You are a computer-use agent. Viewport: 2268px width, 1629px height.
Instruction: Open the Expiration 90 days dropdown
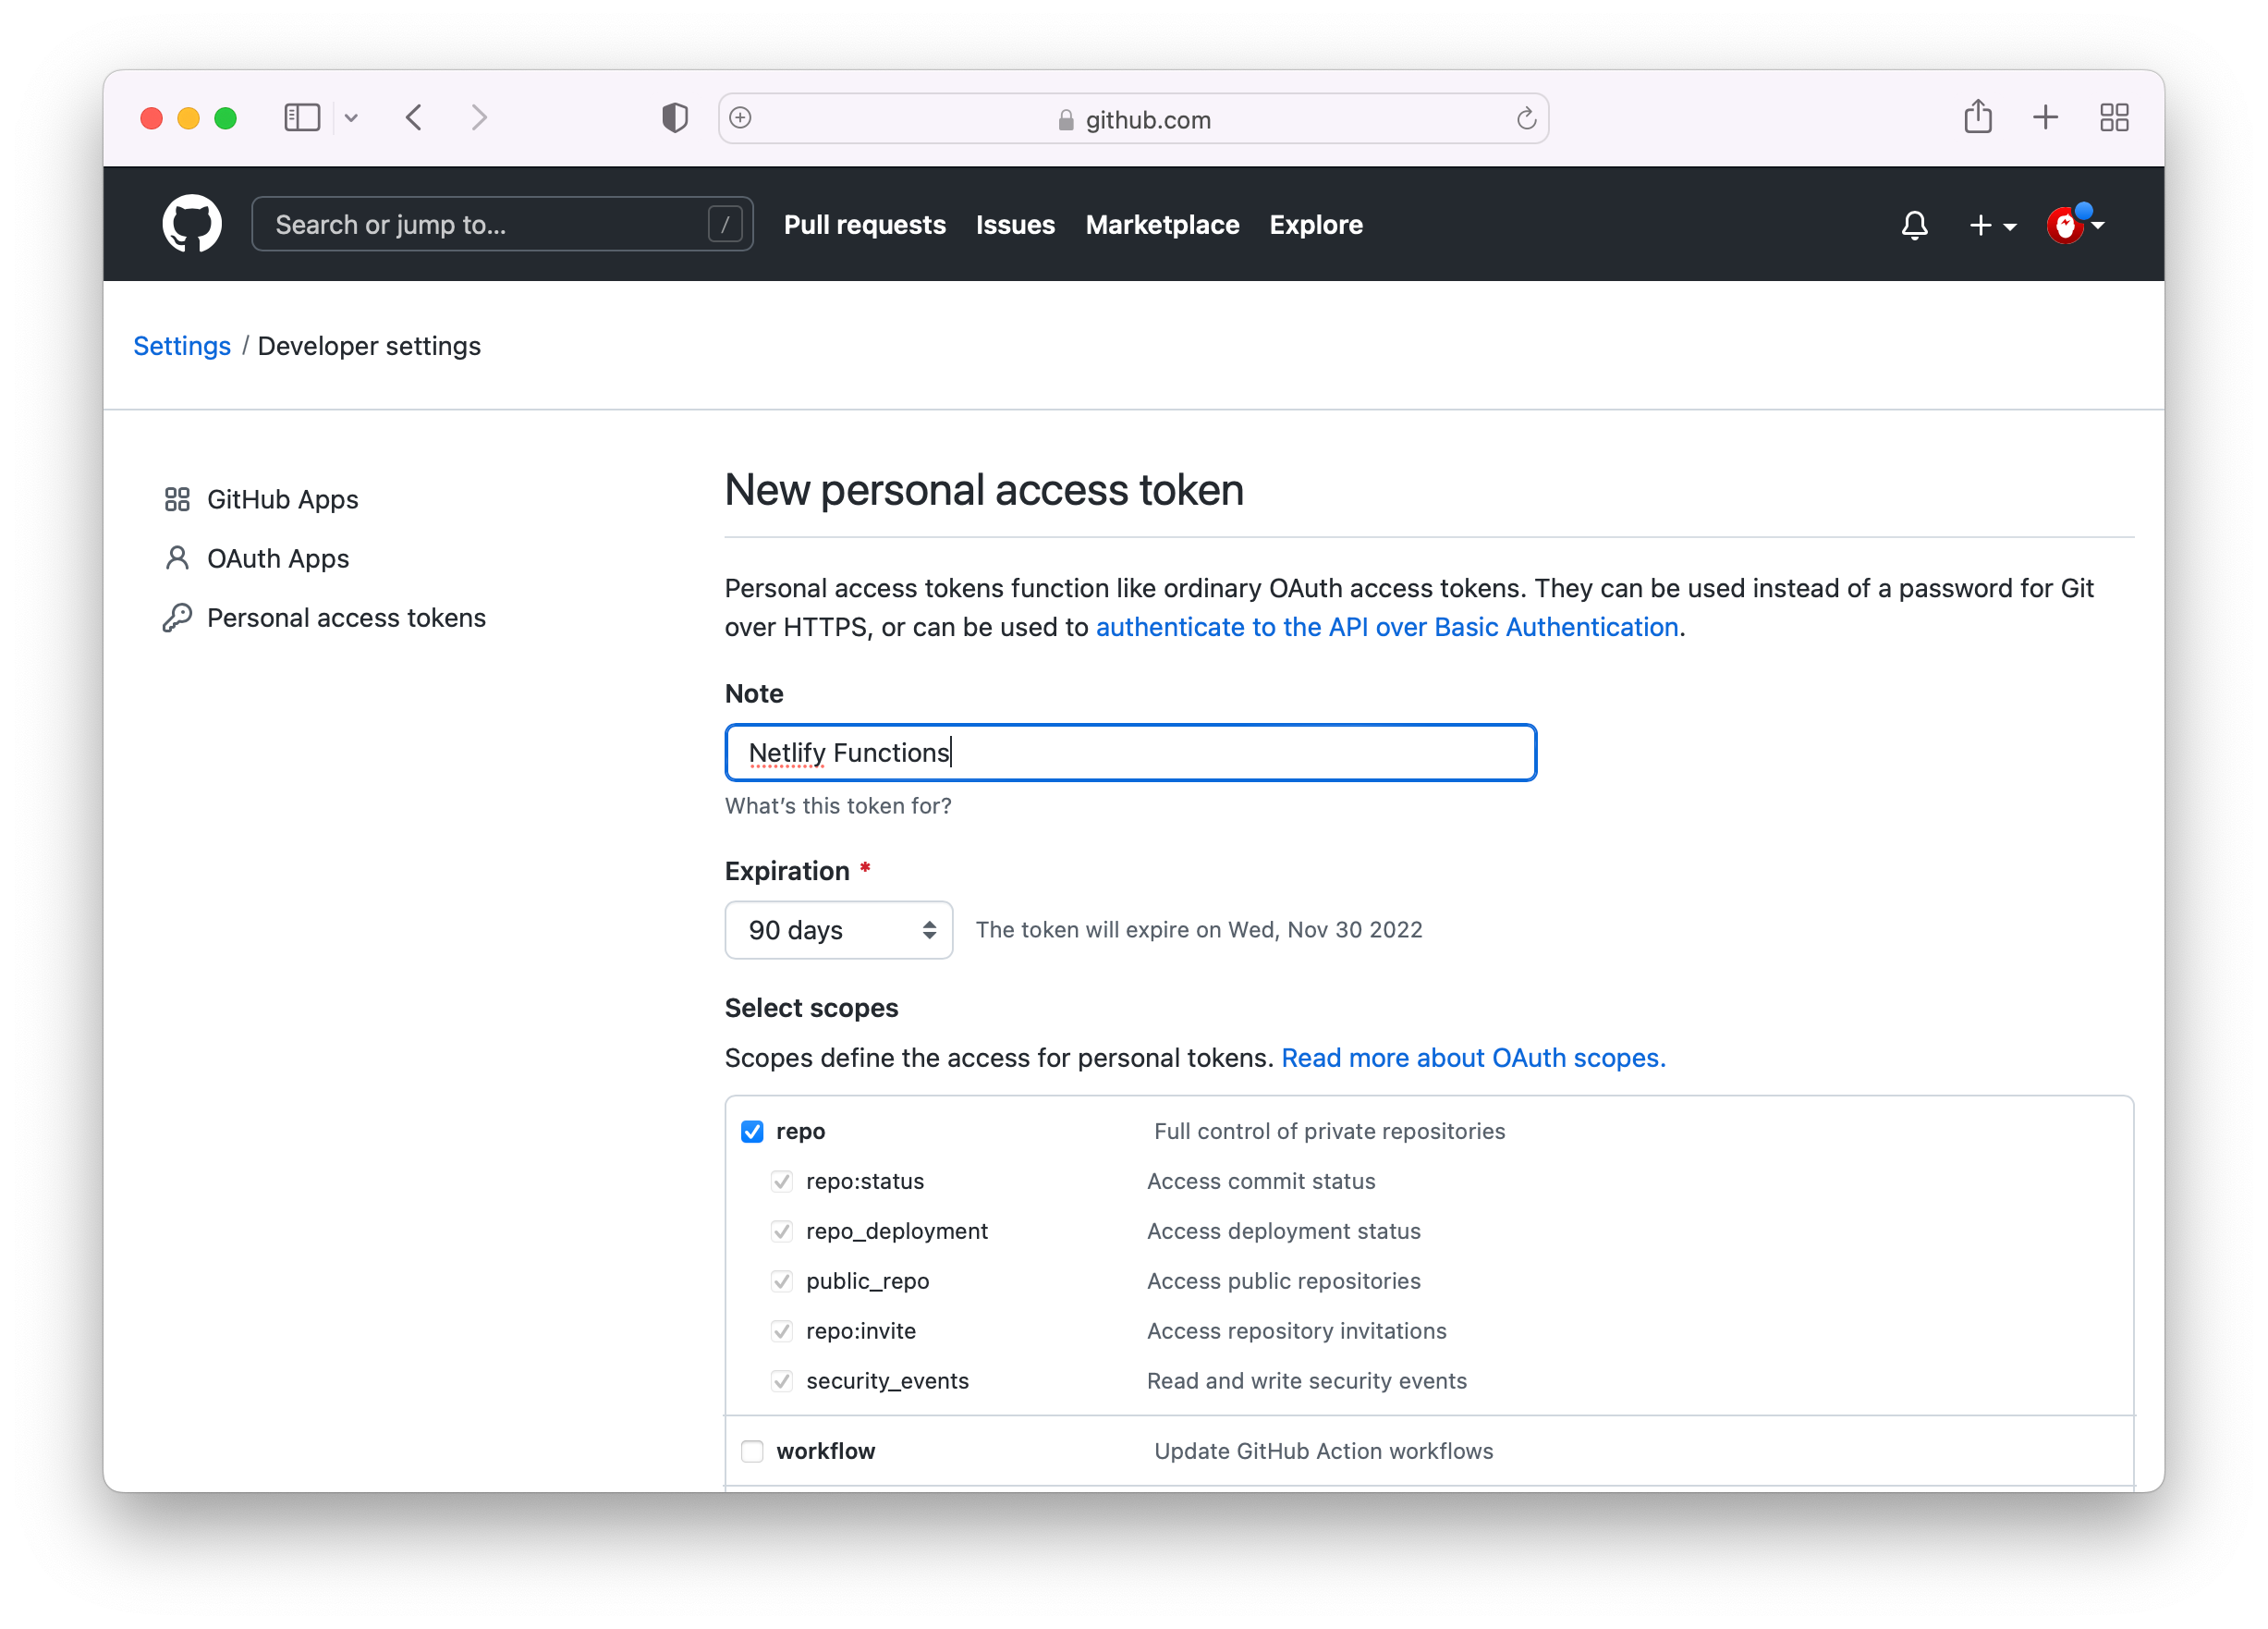pyautogui.click(x=838, y=929)
